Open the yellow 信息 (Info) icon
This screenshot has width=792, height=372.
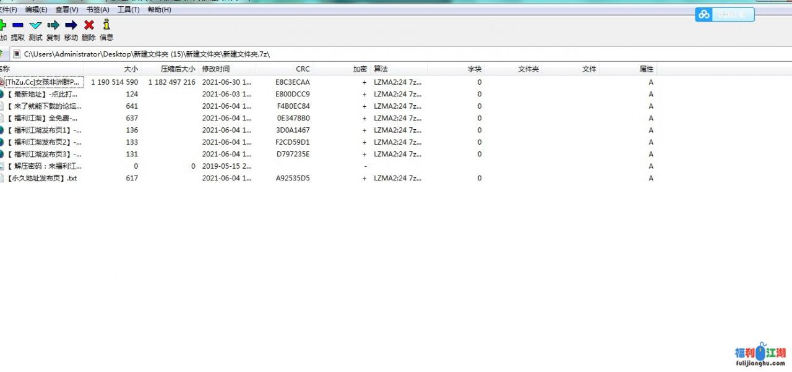(x=106, y=25)
